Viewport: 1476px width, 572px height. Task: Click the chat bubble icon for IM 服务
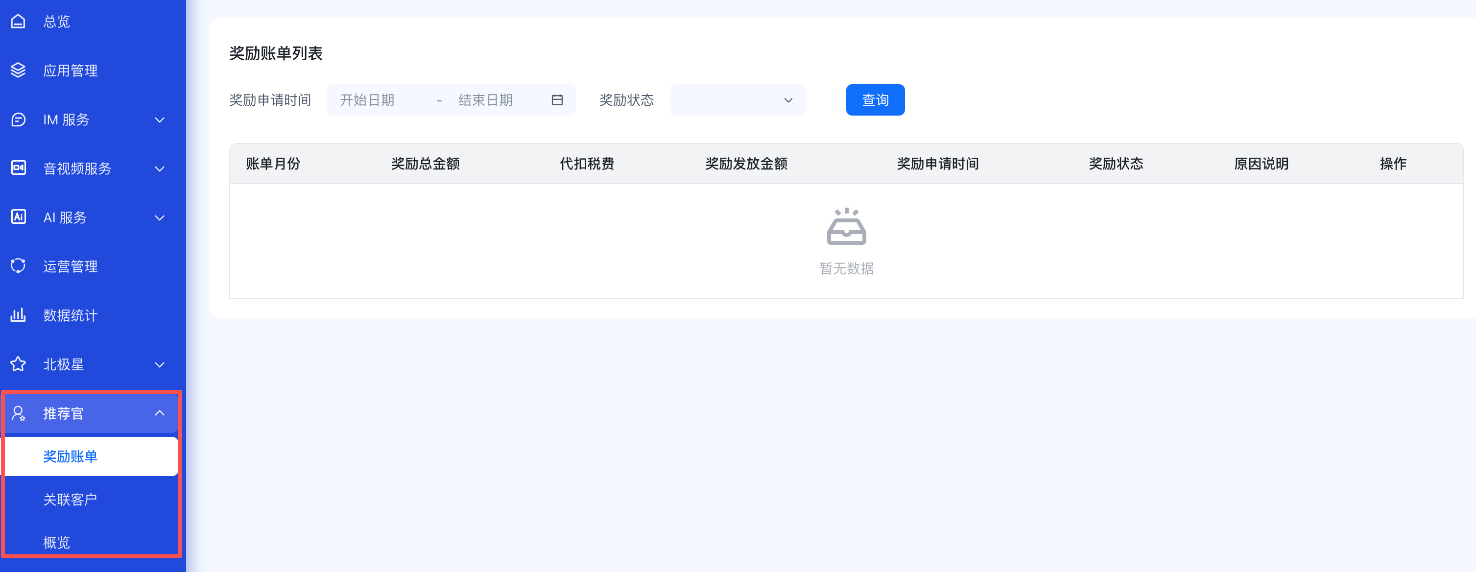pos(18,119)
